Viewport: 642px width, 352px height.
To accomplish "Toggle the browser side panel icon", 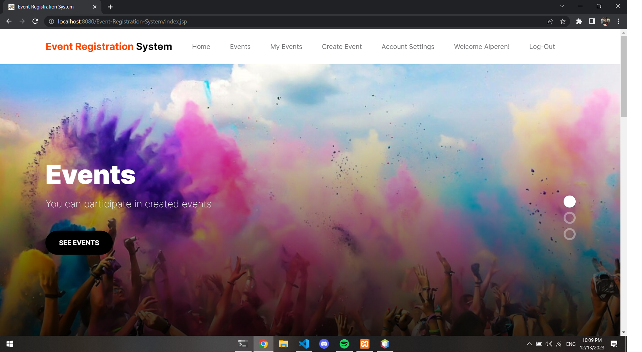I will [x=592, y=21].
